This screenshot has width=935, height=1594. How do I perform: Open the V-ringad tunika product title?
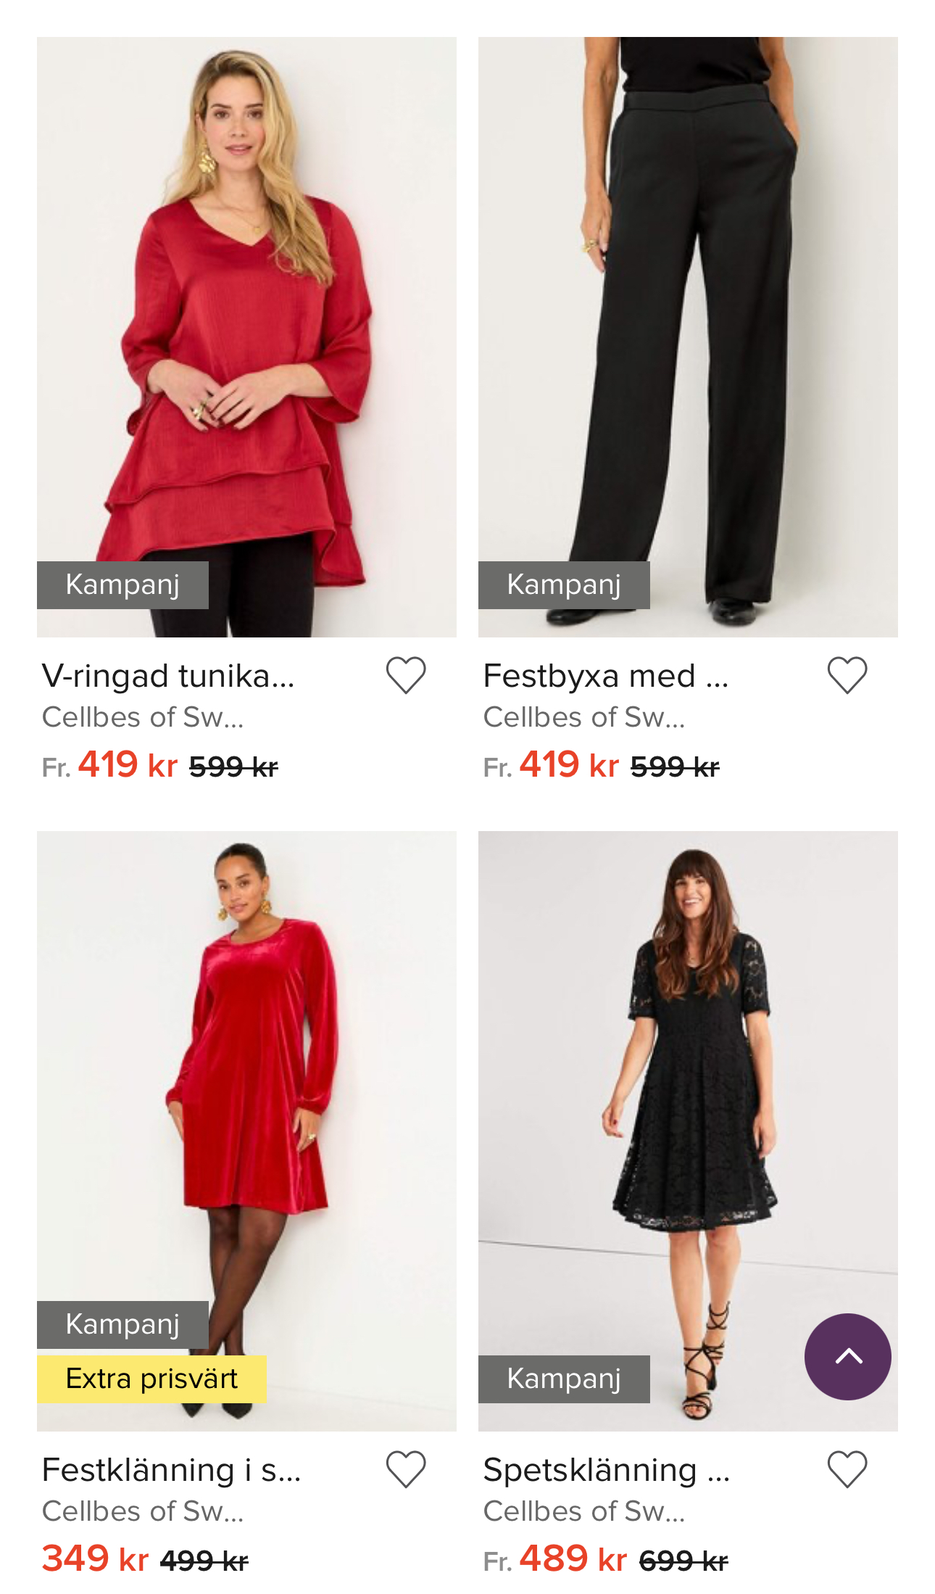[168, 676]
